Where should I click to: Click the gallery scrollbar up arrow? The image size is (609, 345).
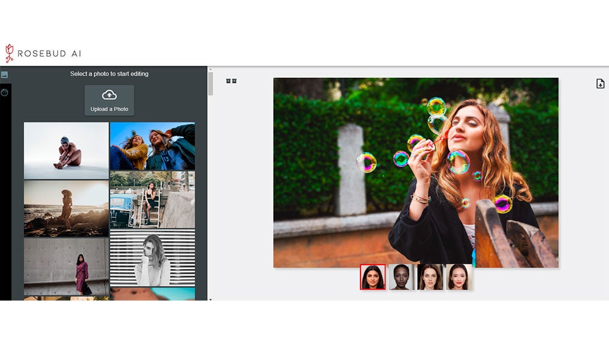(x=211, y=70)
